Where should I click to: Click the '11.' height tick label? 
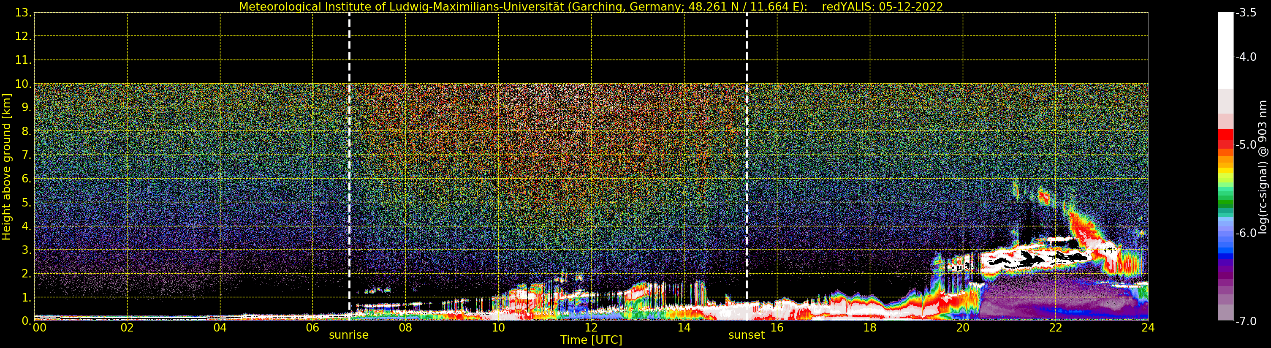click(x=23, y=60)
